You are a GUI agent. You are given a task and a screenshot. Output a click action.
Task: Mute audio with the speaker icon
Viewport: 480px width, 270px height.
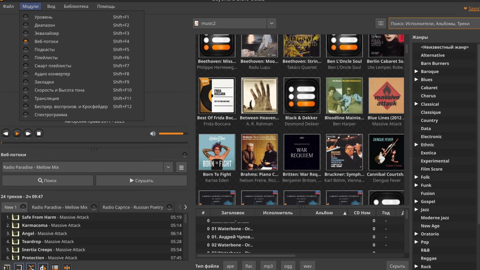coord(153,134)
